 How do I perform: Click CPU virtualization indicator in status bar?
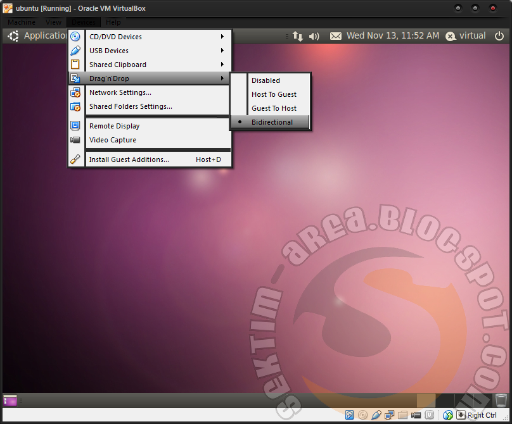coord(430,415)
